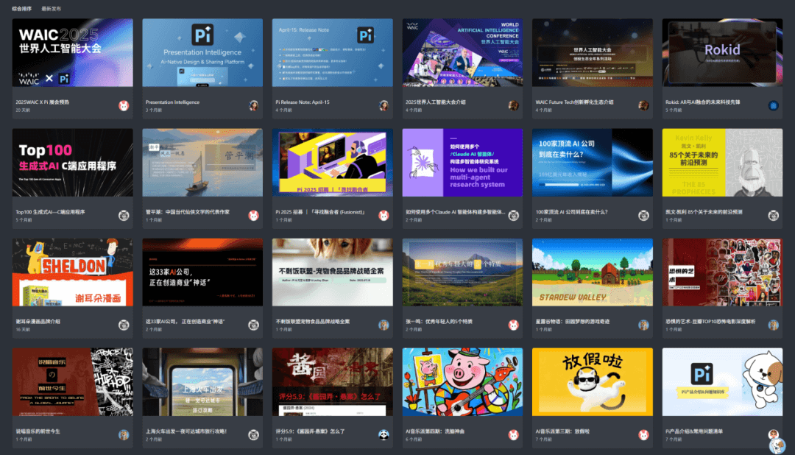The image size is (795, 455).
Task: Switch to the 综合排序 sorting tab
Action: click(x=22, y=9)
